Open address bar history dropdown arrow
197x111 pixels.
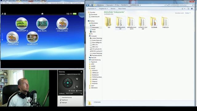pyautogui.click(x=165, y=5)
